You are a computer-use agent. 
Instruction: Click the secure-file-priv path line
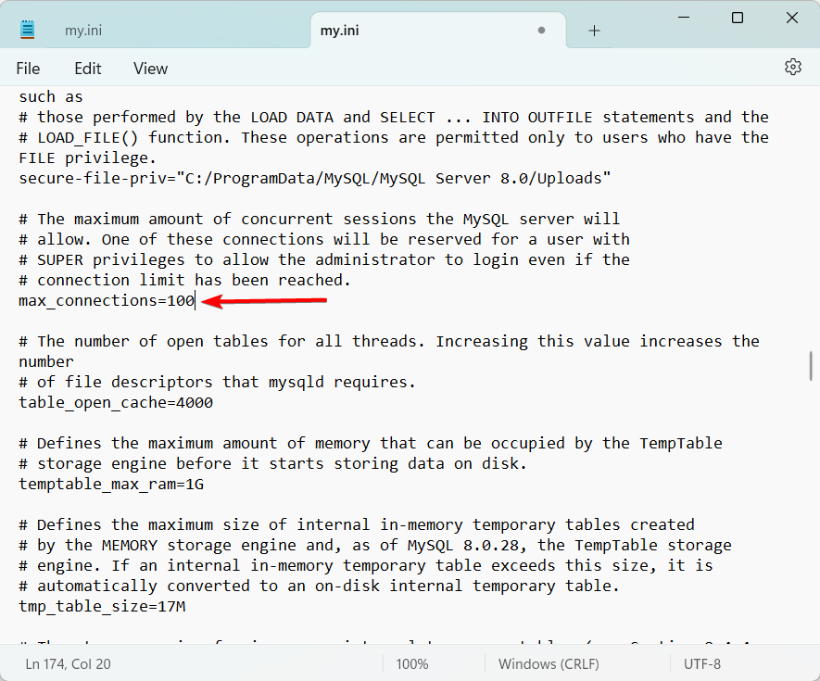pos(314,178)
